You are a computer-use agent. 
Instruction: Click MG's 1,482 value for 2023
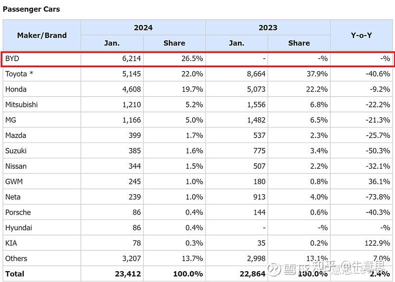pyautogui.click(x=237, y=120)
